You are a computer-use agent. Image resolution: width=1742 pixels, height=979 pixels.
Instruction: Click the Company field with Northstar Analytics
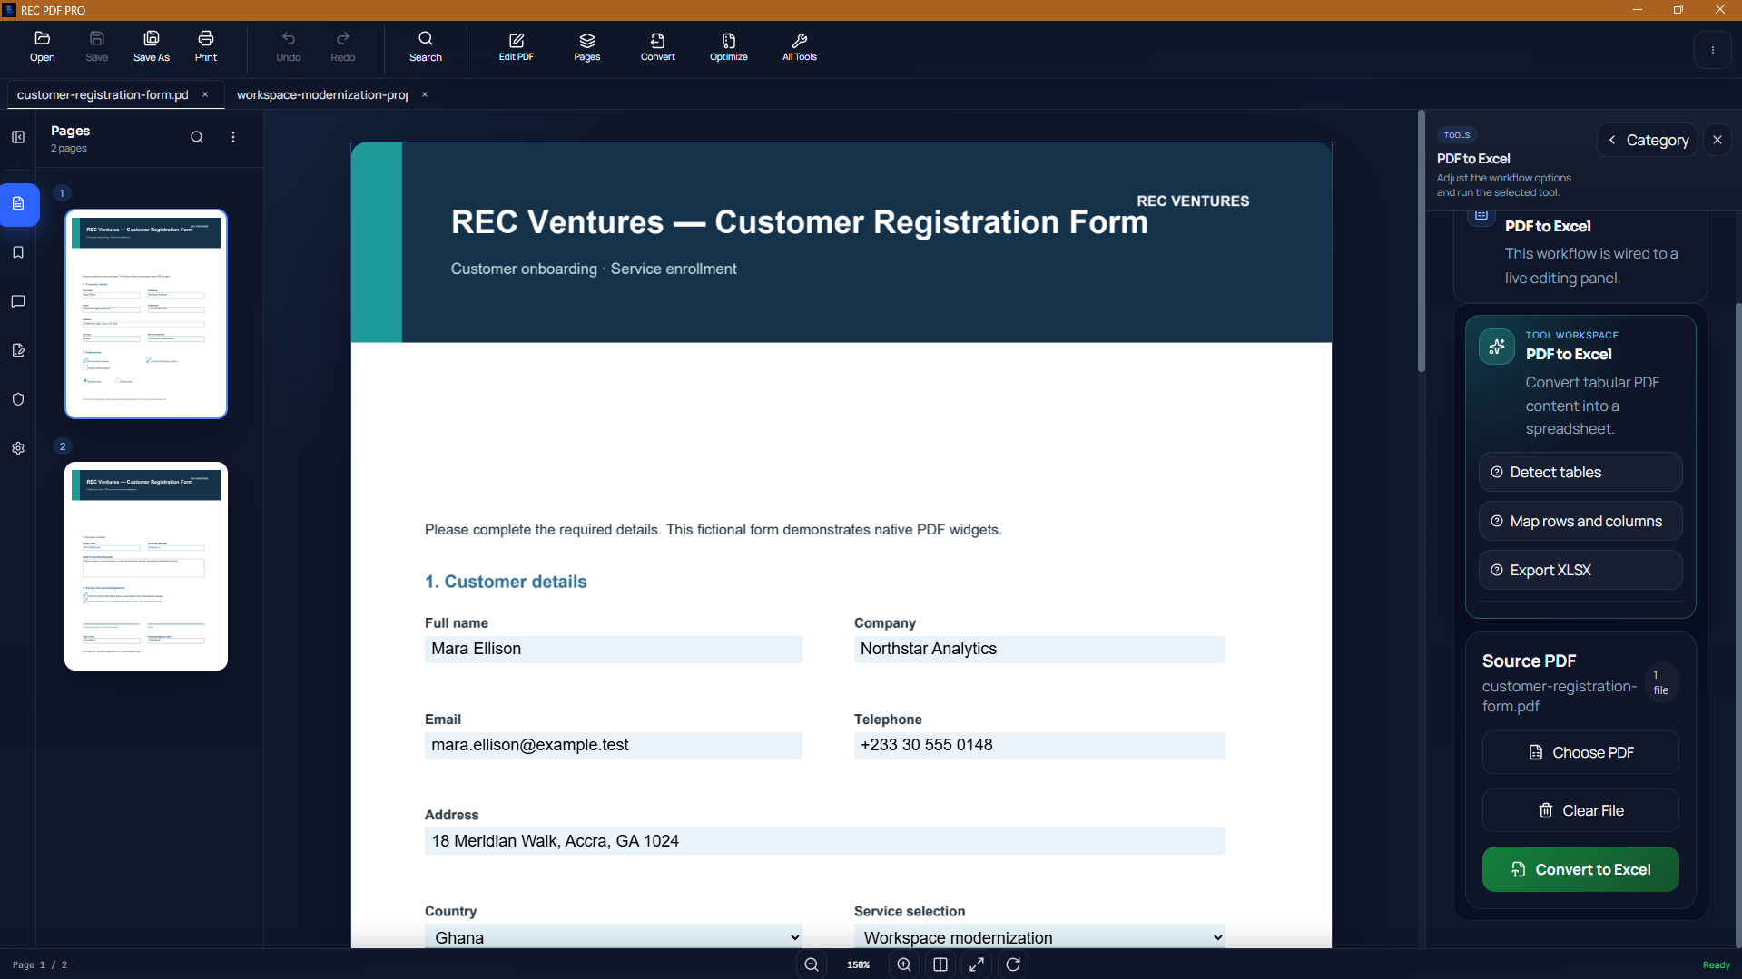[1039, 649]
